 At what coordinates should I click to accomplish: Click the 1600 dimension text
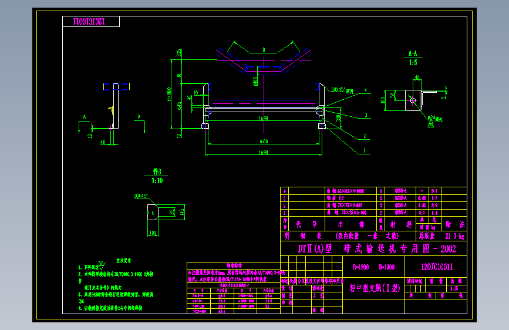click(x=264, y=142)
